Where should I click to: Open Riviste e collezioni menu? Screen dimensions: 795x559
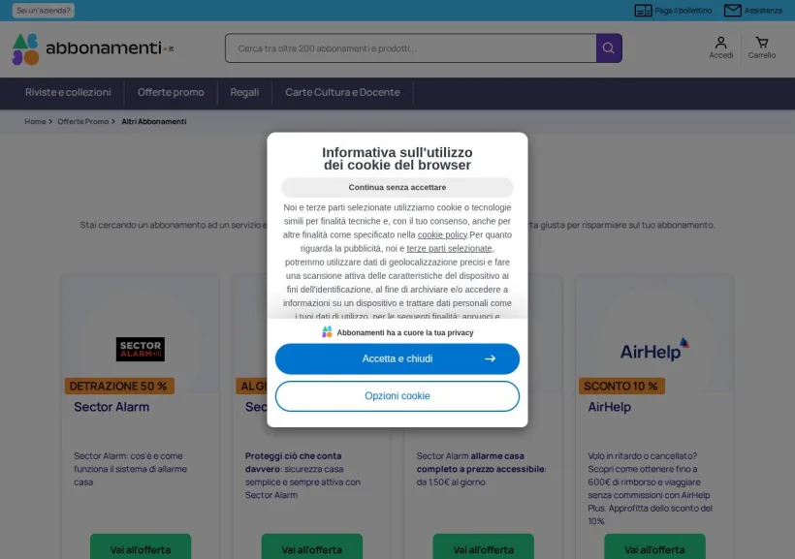point(68,92)
